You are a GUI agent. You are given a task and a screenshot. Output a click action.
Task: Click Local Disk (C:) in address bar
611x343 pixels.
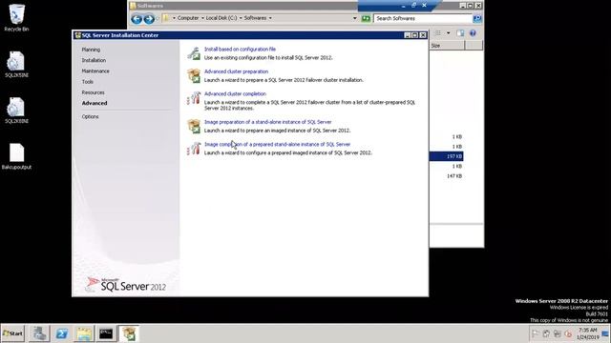click(221, 18)
